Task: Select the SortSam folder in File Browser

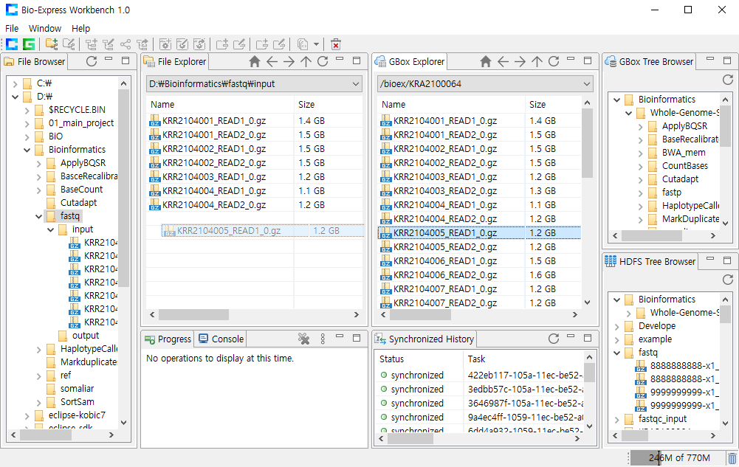Action: (77, 401)
